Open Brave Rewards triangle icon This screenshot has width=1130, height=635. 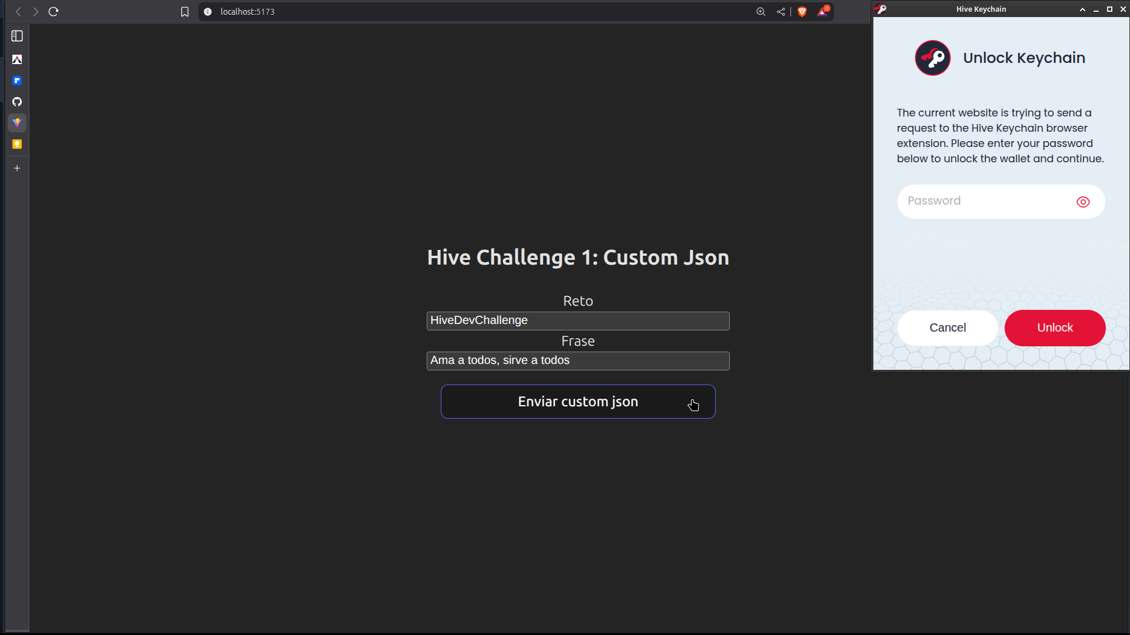(822, 12)
